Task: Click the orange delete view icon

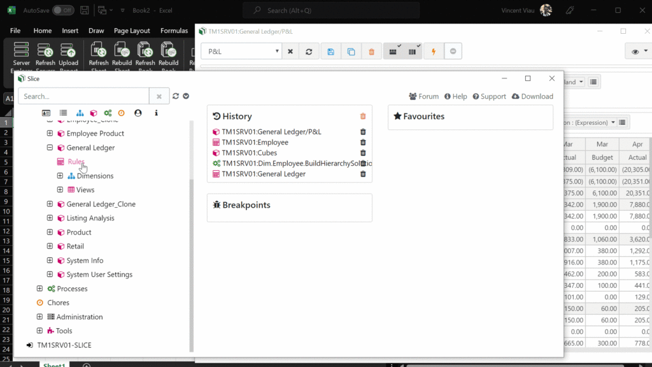Action: (371, 52)
